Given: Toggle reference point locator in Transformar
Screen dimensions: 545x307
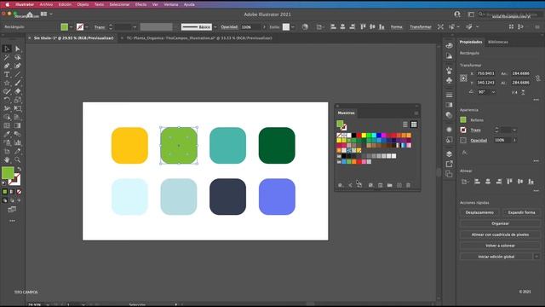Looking at the screenshot, I should 463,78.
